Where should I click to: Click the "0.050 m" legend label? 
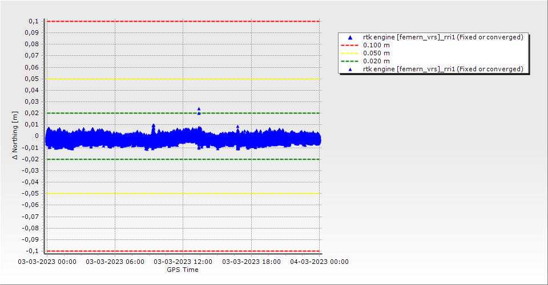[x=377, y=53]
